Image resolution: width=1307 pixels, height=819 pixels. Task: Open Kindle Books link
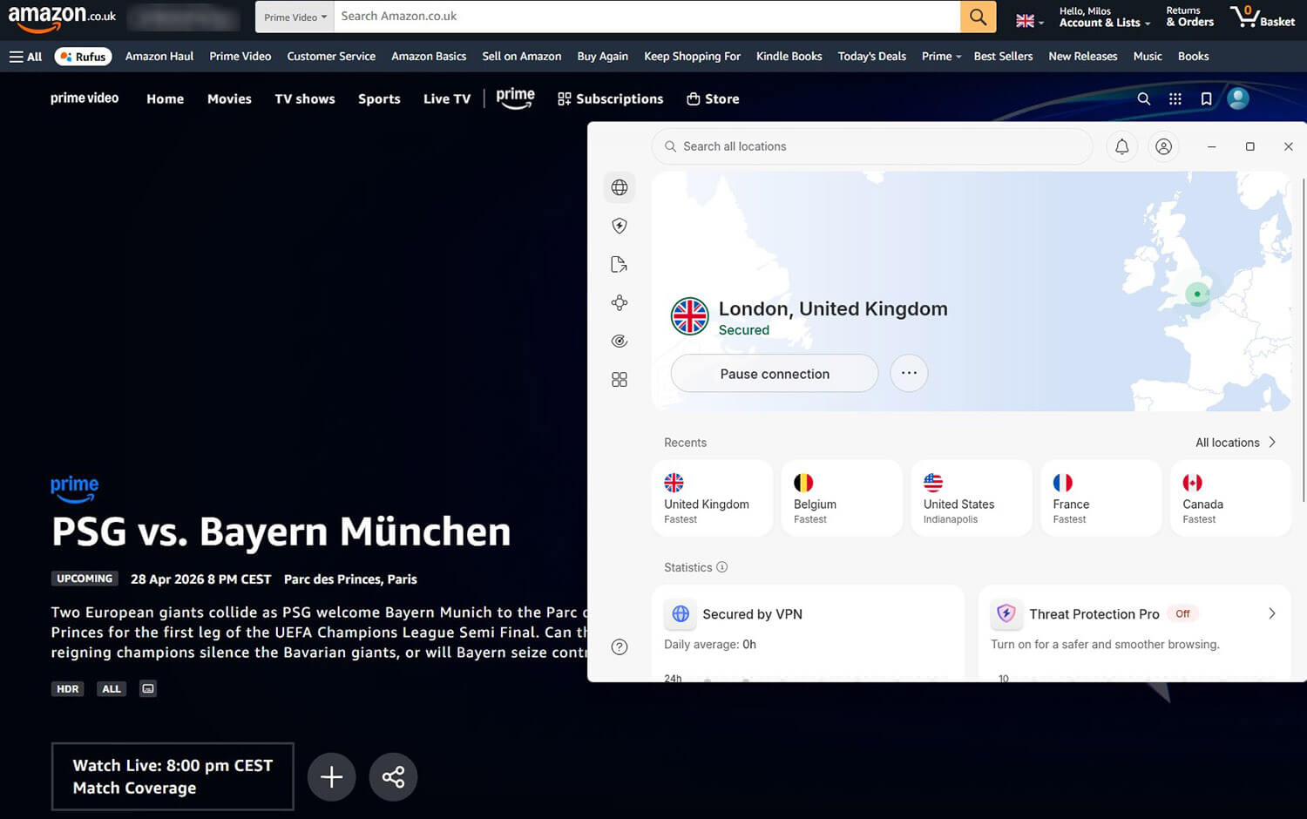(x=789, y=57)
